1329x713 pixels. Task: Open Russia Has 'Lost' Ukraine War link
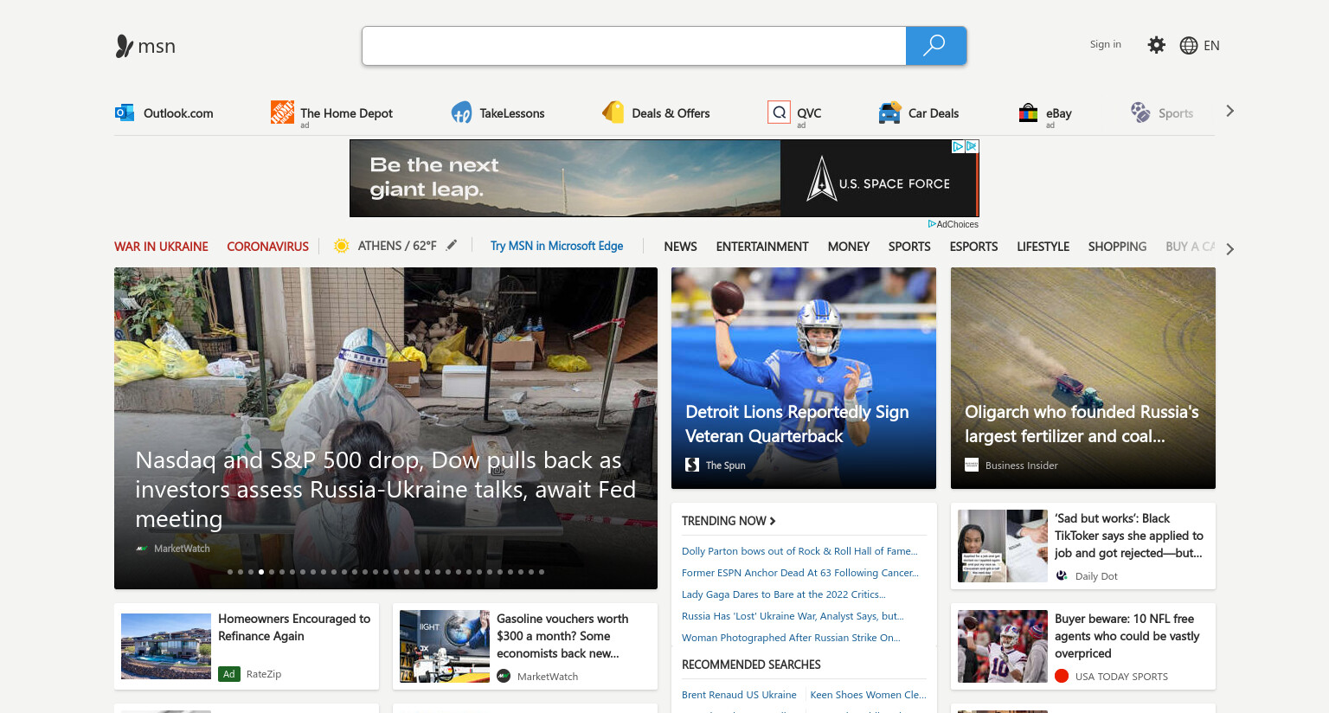tap(793, 616)
